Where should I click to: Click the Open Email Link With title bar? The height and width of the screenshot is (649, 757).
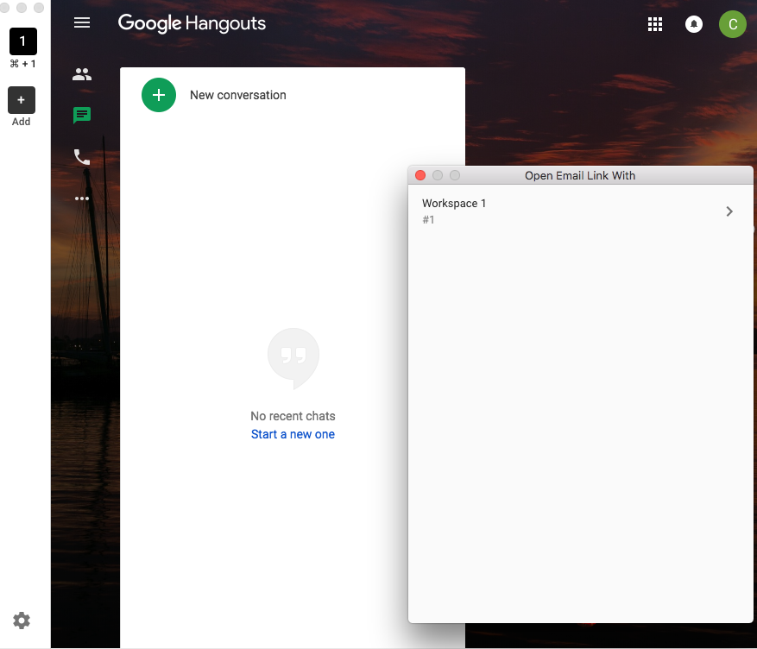(x=580, y=175)
